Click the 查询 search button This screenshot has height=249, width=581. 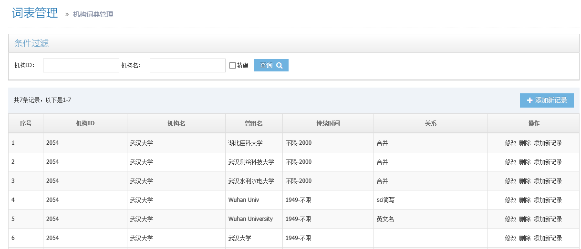coord(271,65)
